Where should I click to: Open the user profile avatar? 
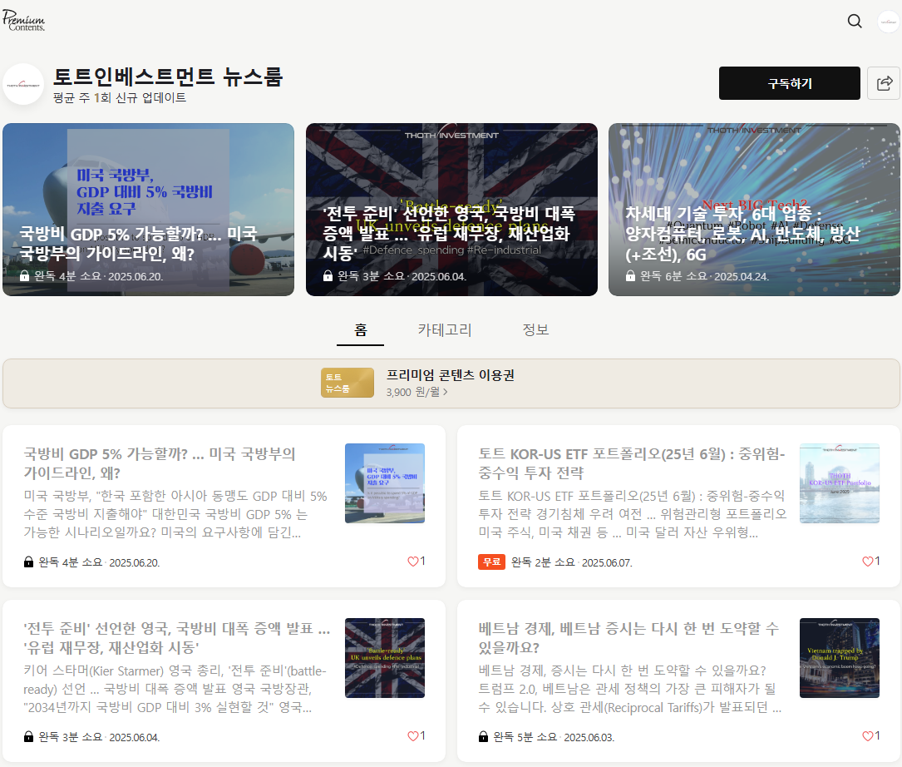click(889, 21)
